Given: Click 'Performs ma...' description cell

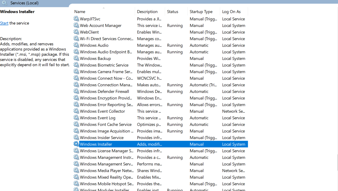Looking at the screenshot, I should pos(149,164).
